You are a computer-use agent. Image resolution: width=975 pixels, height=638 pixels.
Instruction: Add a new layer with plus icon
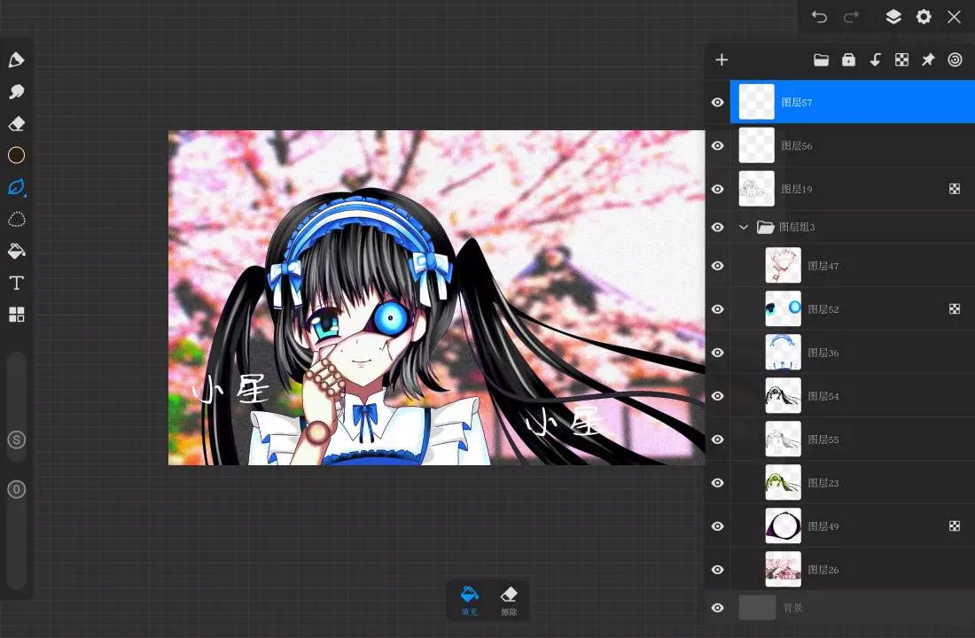coord(721,59)
